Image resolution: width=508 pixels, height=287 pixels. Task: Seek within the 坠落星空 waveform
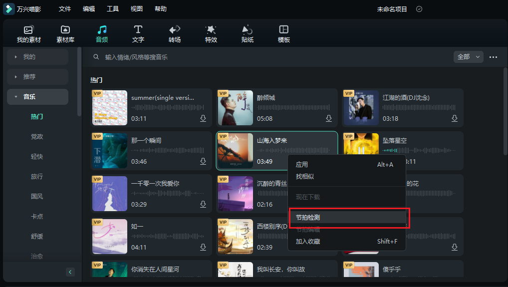[419, 150]
